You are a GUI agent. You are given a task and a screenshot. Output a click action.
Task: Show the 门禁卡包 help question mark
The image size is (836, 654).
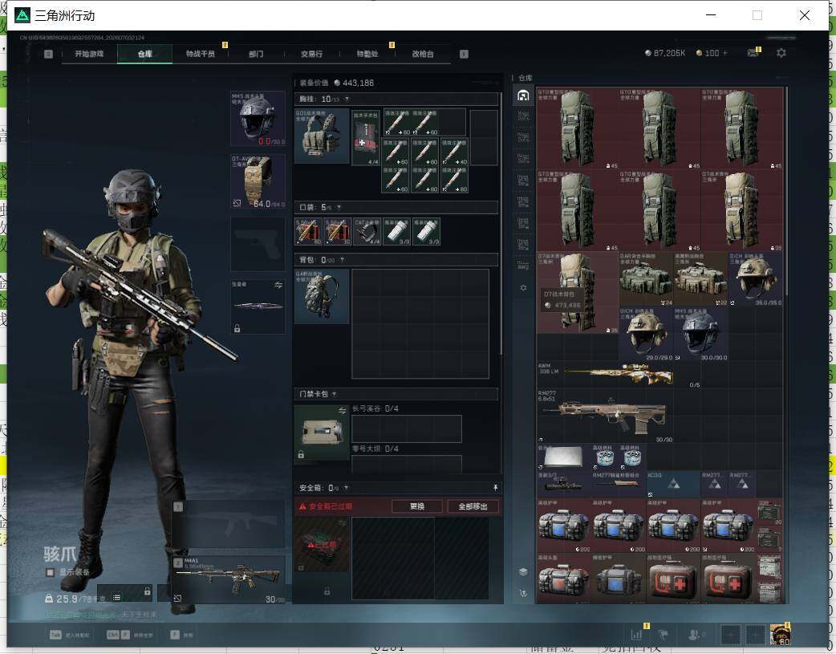coord(335,394)
